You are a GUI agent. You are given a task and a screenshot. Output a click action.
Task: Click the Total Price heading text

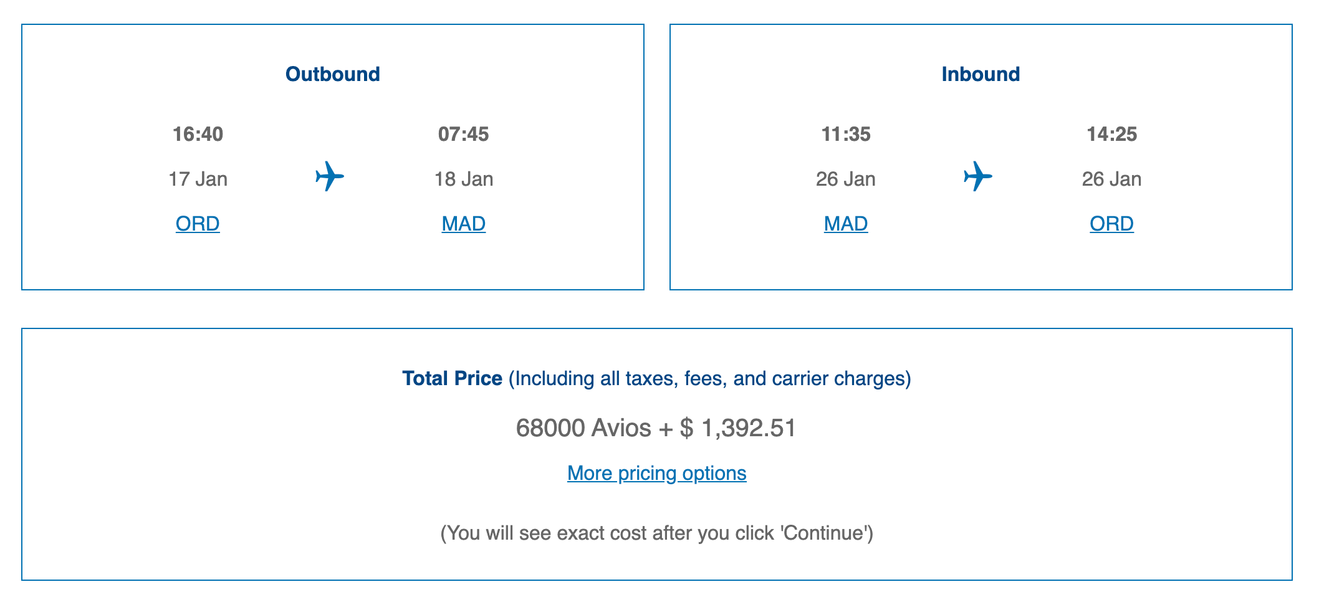pos(452,378)
